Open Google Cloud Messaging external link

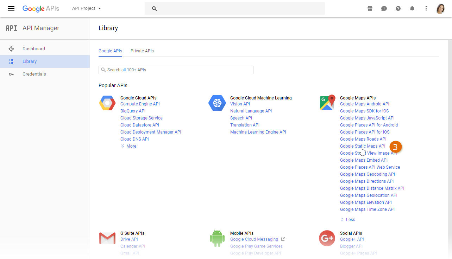pyautogui.click(x=258, y=239)
